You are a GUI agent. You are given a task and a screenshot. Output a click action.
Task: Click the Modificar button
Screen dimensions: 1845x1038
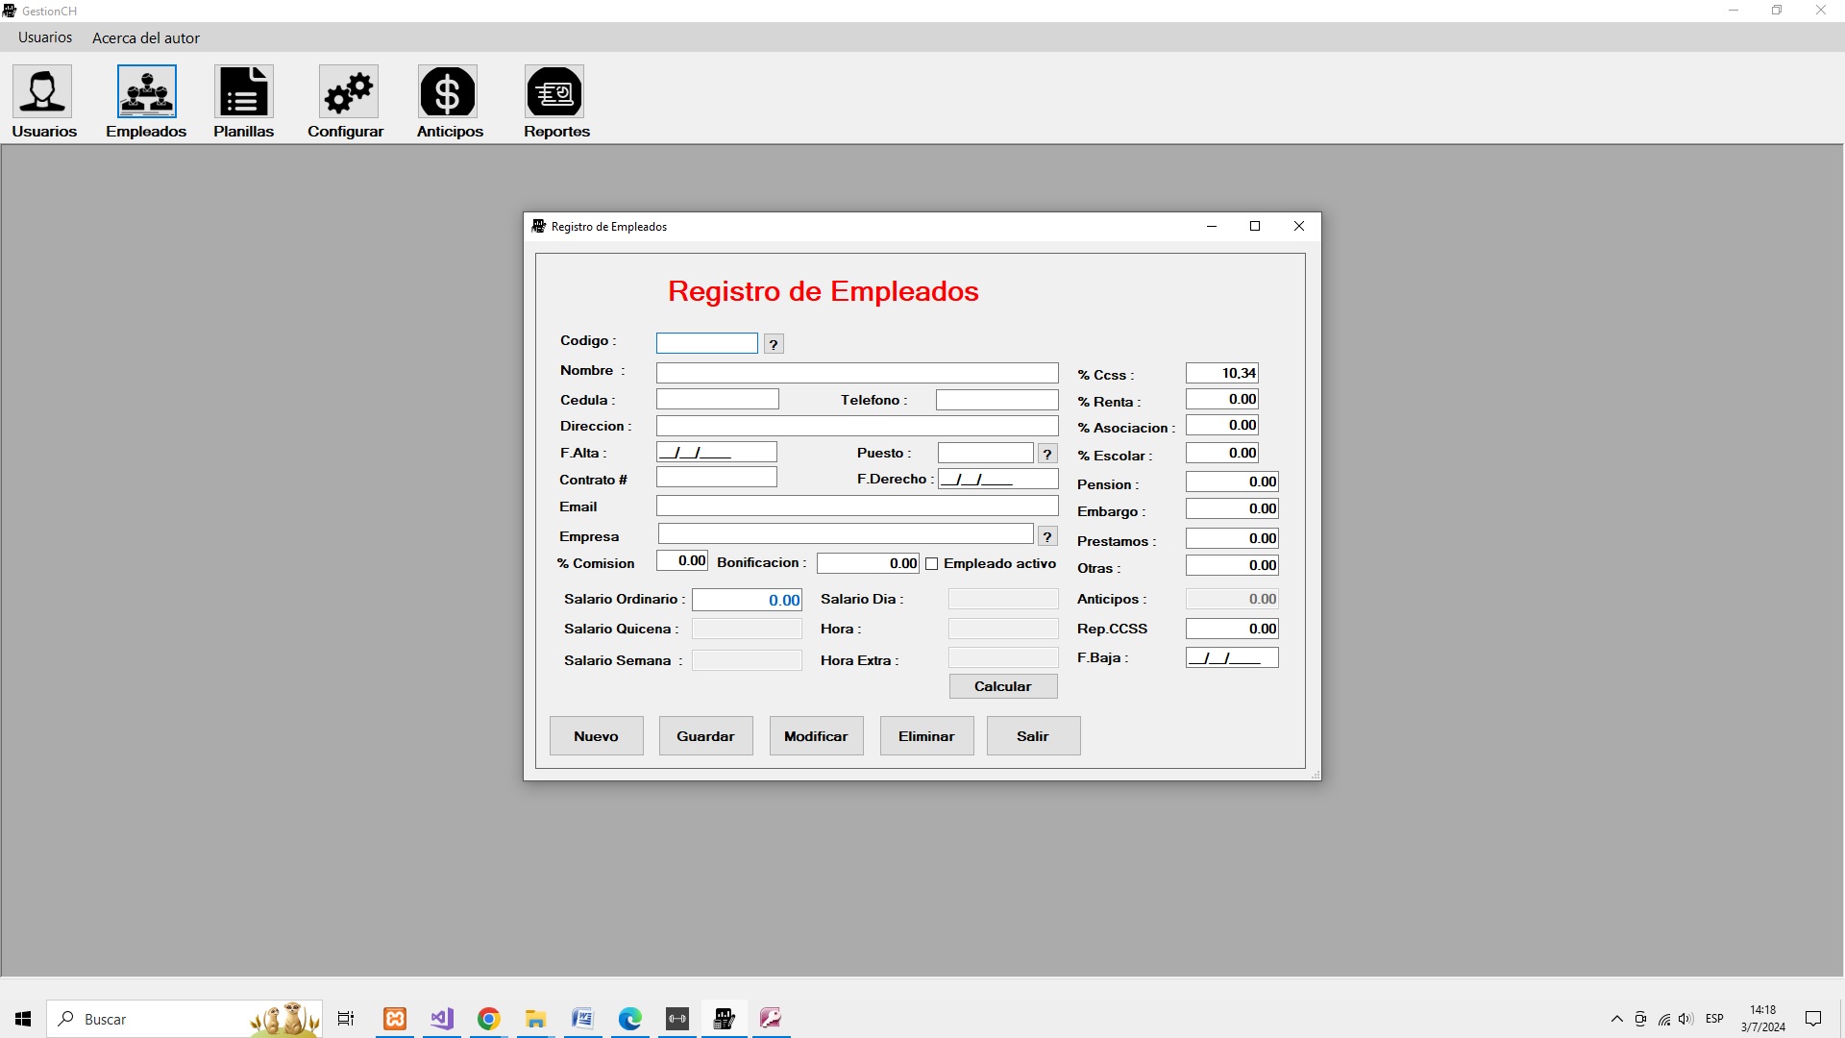(816, 736)
